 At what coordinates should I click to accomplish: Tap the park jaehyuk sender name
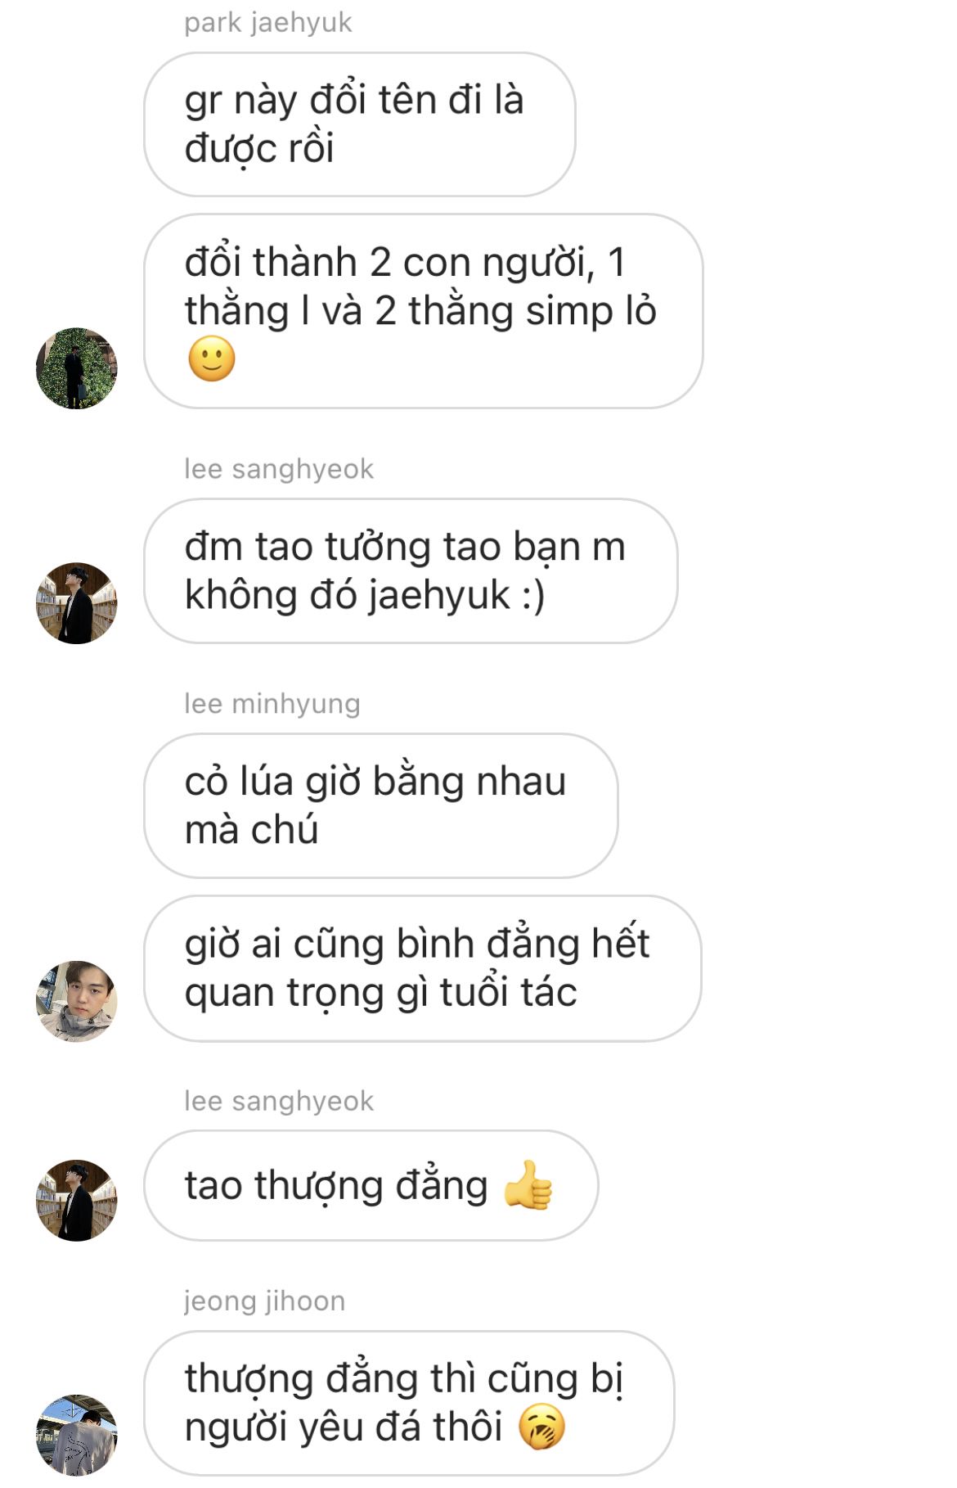click(268, 23)
